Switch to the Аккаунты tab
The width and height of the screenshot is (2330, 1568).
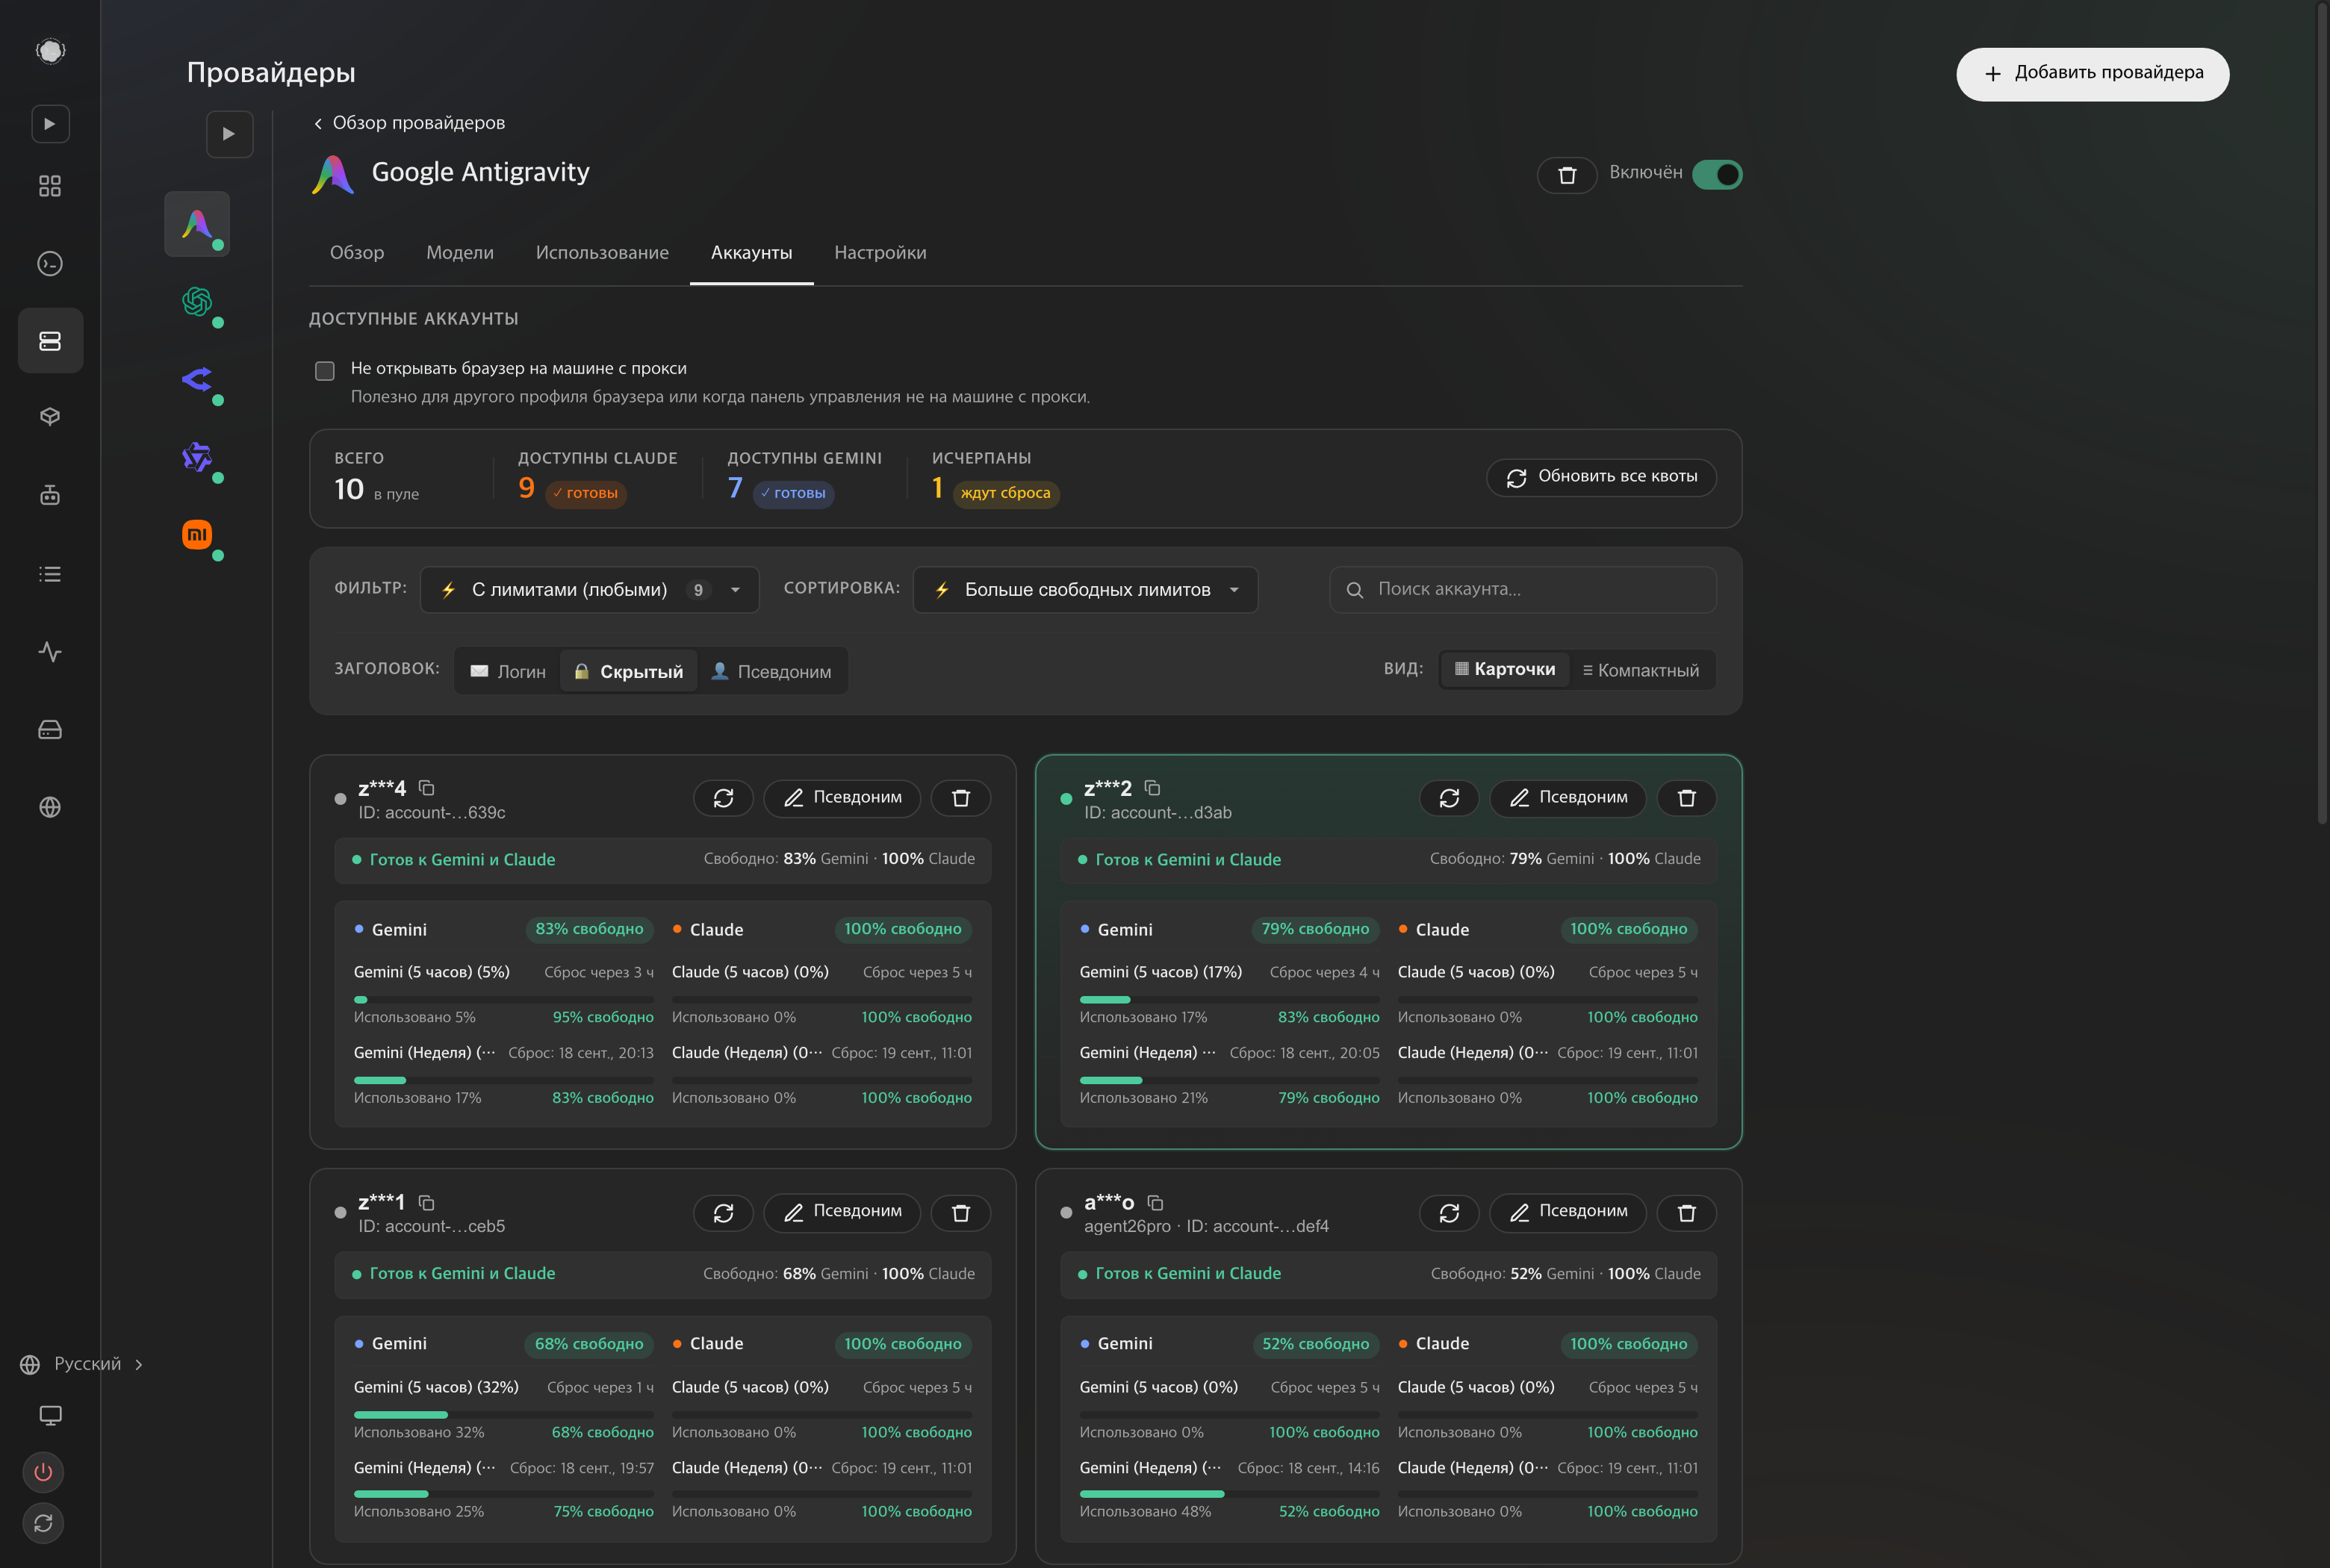(x=751, y=253)
